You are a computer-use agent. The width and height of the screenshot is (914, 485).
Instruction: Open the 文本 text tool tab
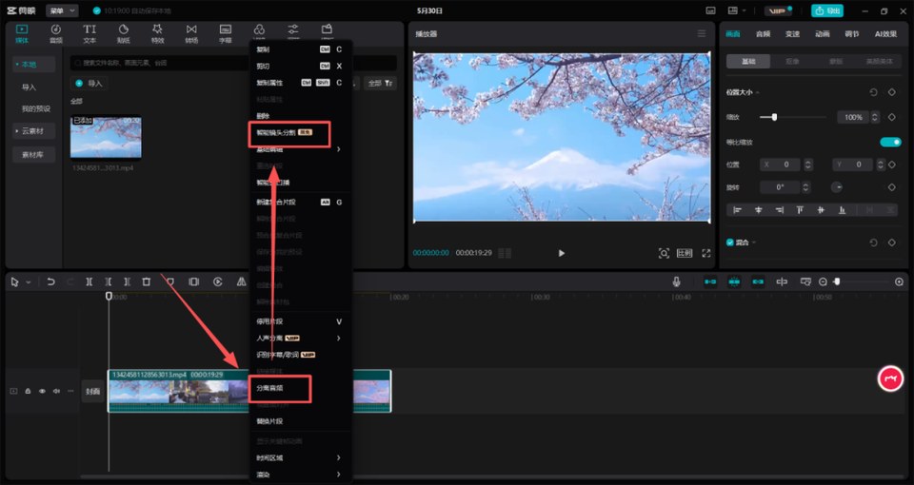(x=89, y=34)
